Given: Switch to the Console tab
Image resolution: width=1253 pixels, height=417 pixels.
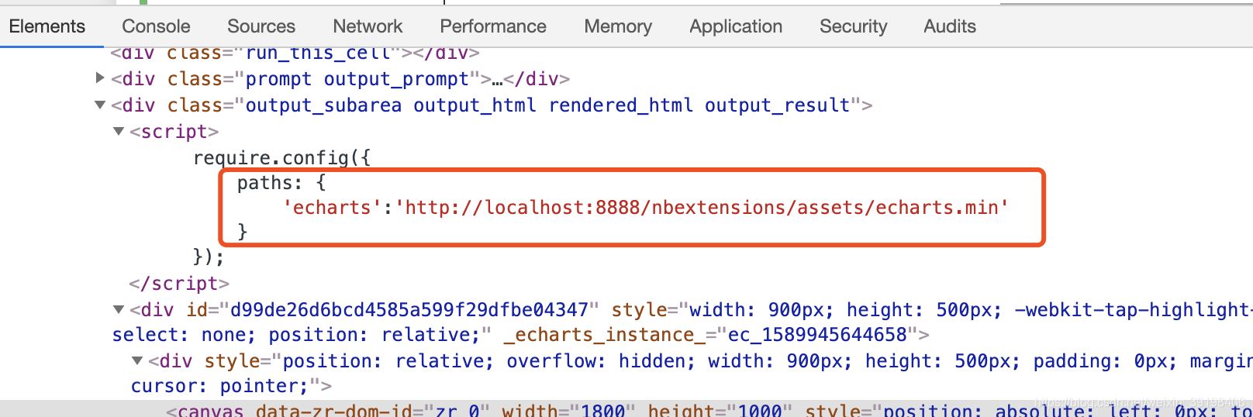Looking at the screenshot, I should pos(156,26).
